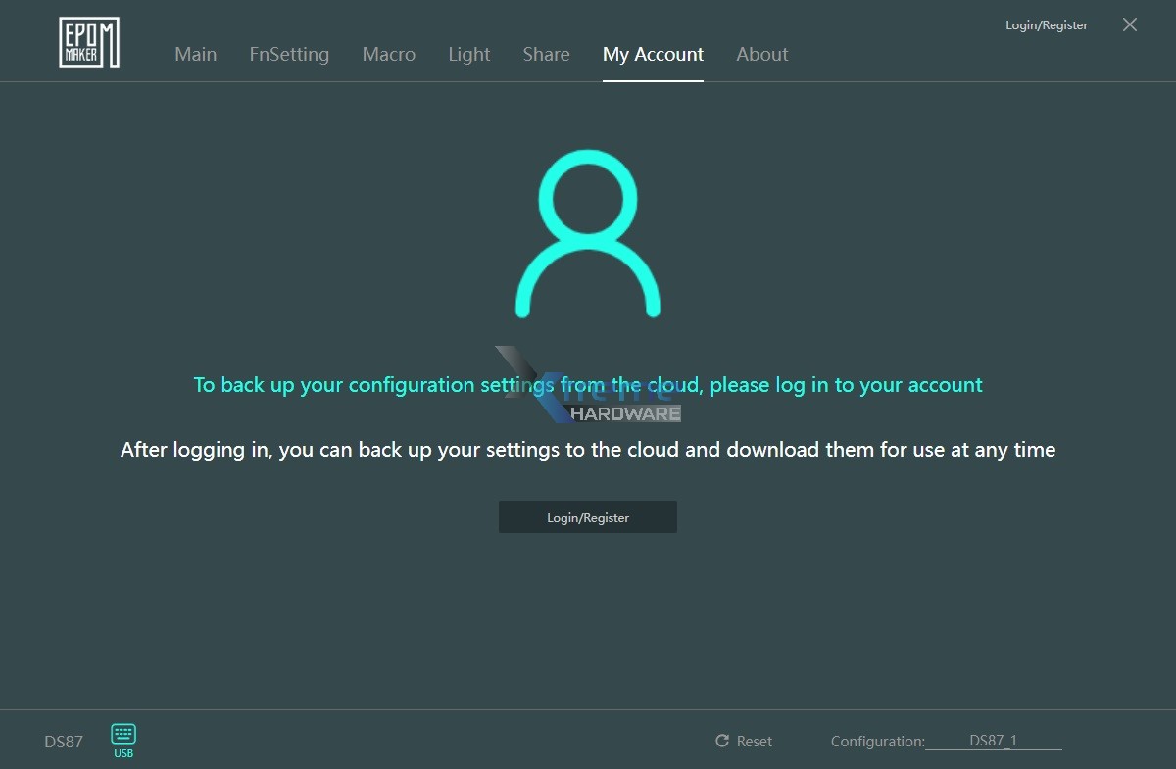Open the About tab
This screenshot has height=769, width=1176.
pos(761,55)
